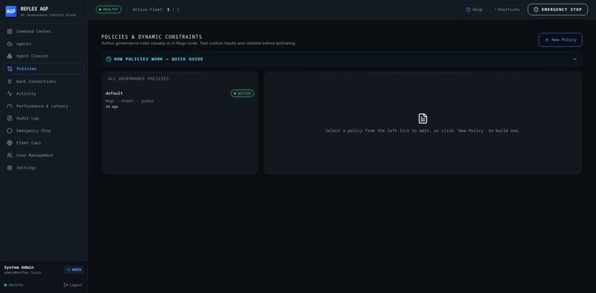The height and width of the screenshot is (293, 596).
Task: Click the AGP logo badge
Action: pos(10,11)
